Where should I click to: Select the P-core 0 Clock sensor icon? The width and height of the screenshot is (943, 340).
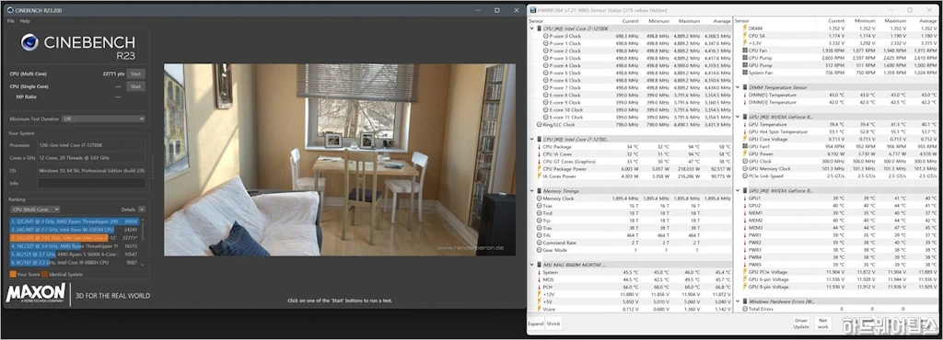[546, 36]
